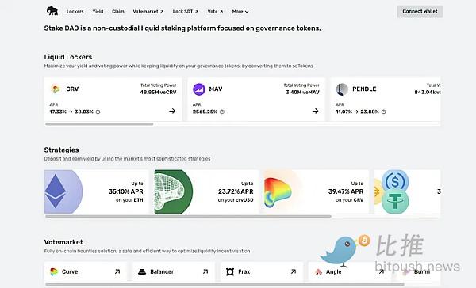476x288 pixels.
Task: Open the ETH 35.10% APR strategy card
Action: tap(97, 191)
